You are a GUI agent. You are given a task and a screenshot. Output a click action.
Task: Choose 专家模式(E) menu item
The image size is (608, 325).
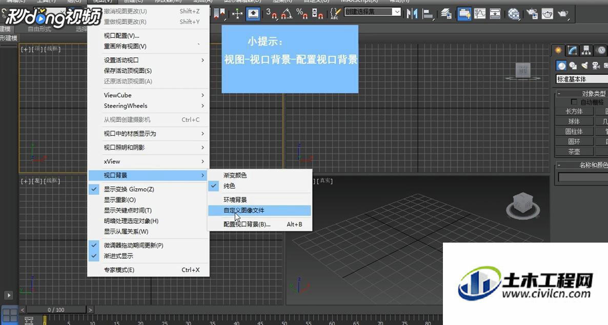149,270
